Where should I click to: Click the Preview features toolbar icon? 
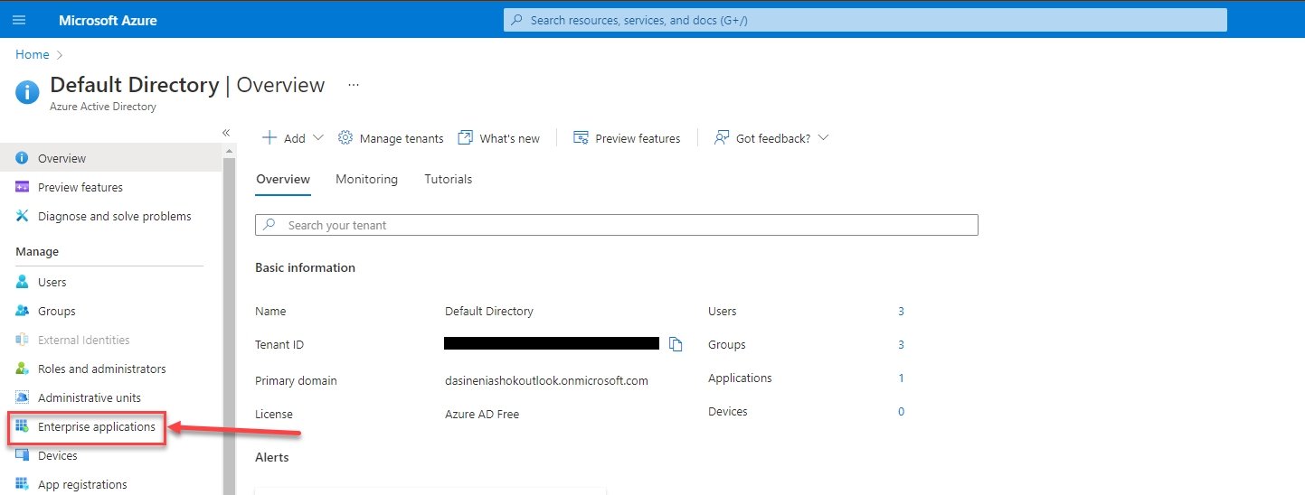point(582,138)
